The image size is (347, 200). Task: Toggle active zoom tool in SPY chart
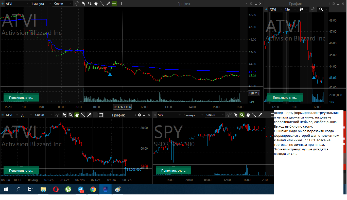242,115
